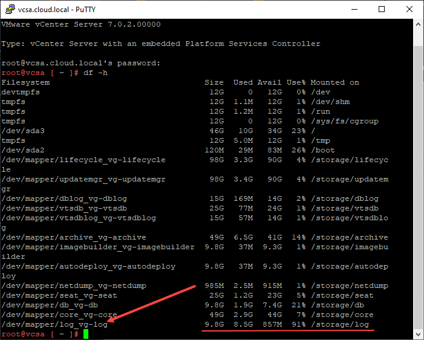Click the 'Avail' column header
Screen dimensions: 424x340
[x=270, y=82]
